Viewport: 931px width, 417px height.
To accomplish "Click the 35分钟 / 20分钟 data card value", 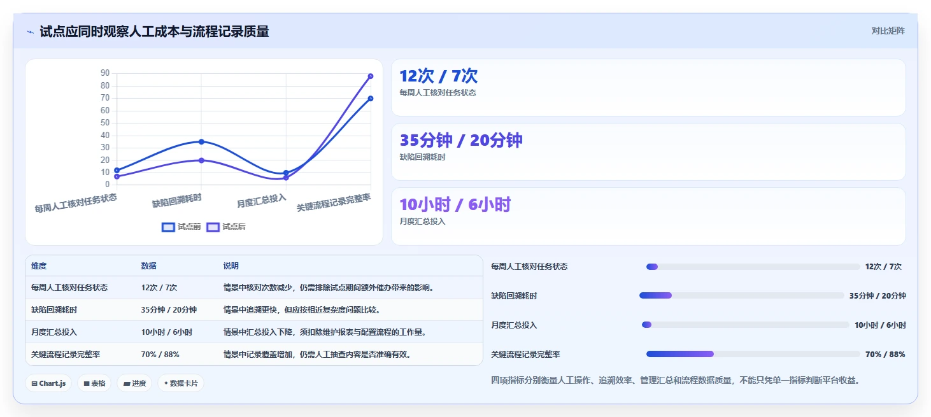I will pos(461,140).
